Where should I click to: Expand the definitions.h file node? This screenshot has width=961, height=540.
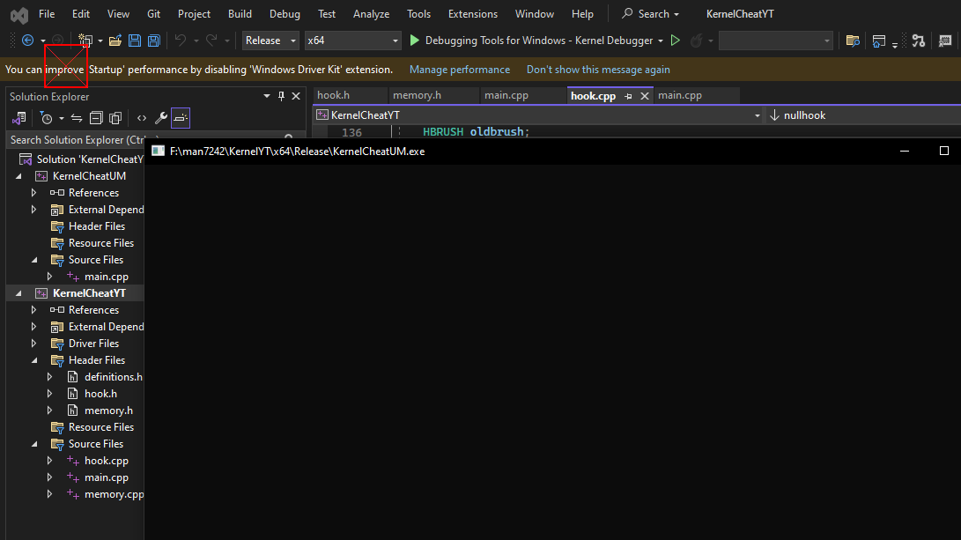pos(50,377)
